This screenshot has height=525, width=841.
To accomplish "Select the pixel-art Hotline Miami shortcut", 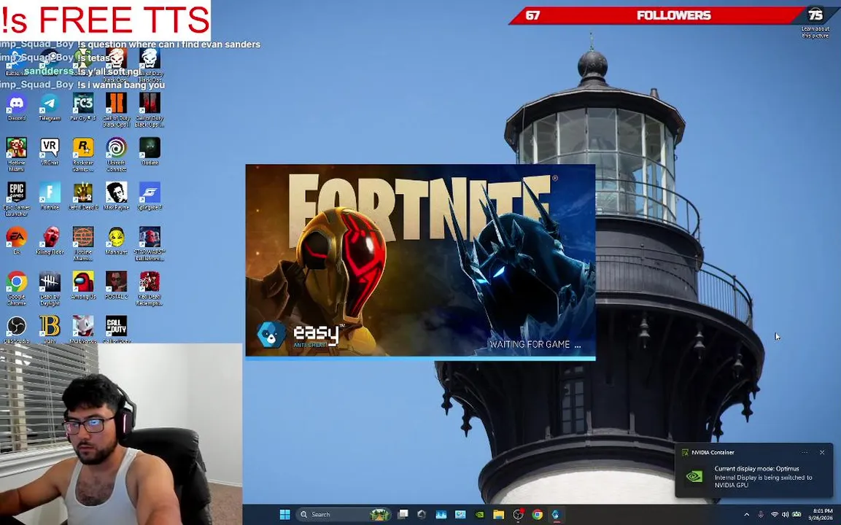I will point(17,155).
